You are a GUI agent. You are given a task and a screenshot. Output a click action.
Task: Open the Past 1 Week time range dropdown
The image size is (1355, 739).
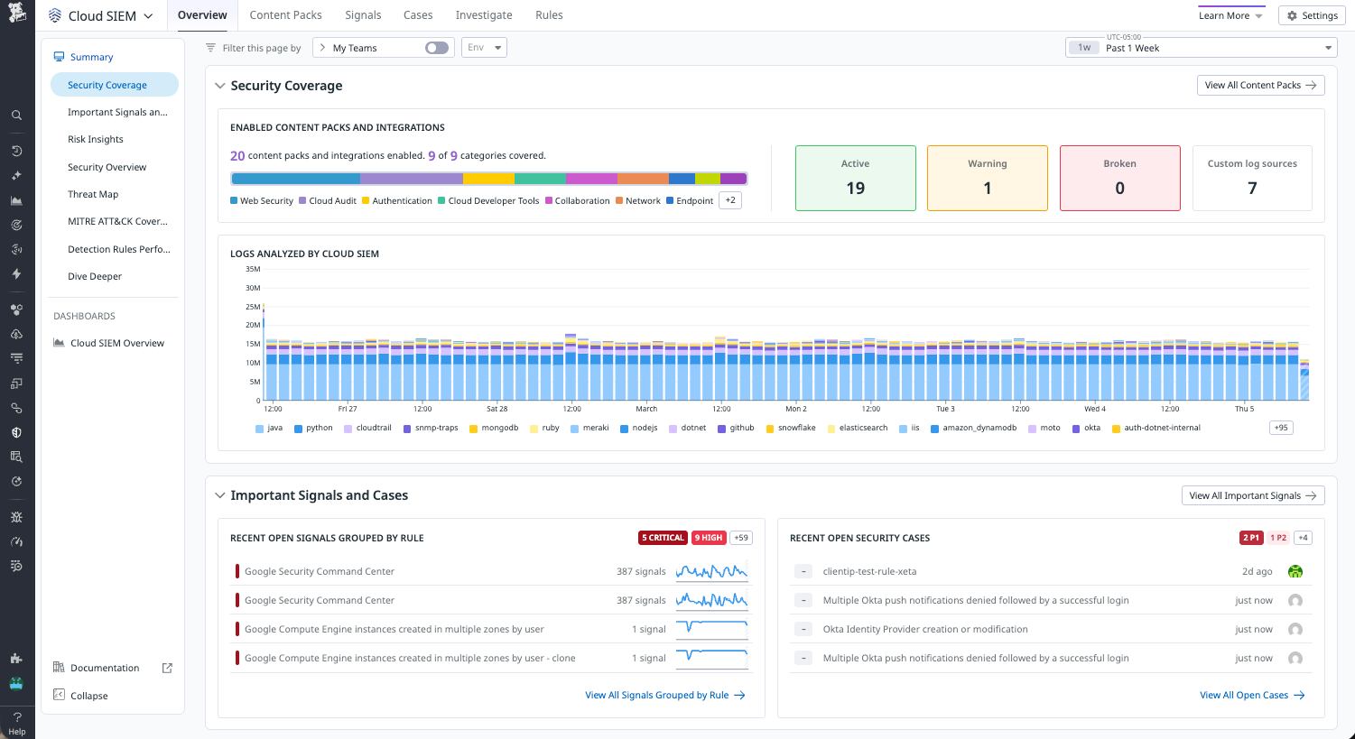(1202, 48)
